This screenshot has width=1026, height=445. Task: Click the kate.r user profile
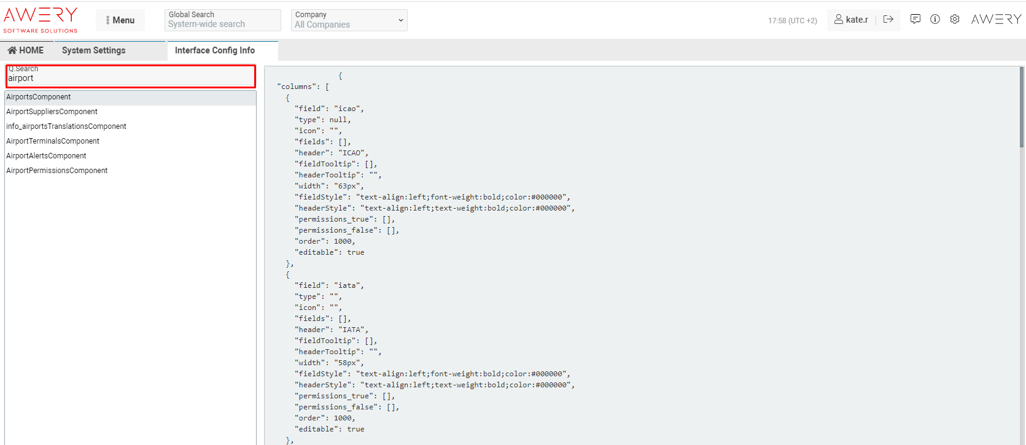[850, 20]
